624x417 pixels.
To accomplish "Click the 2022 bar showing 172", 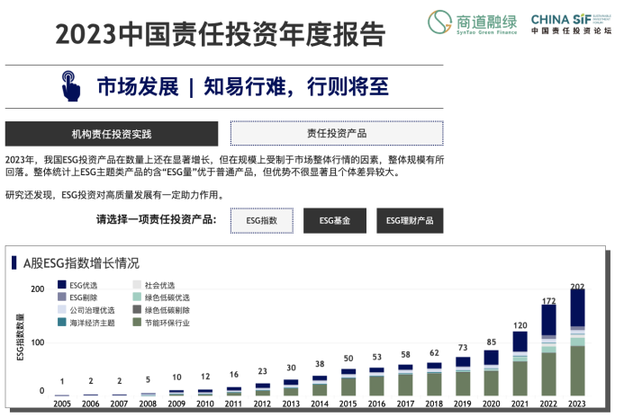I will click(548, 355).
